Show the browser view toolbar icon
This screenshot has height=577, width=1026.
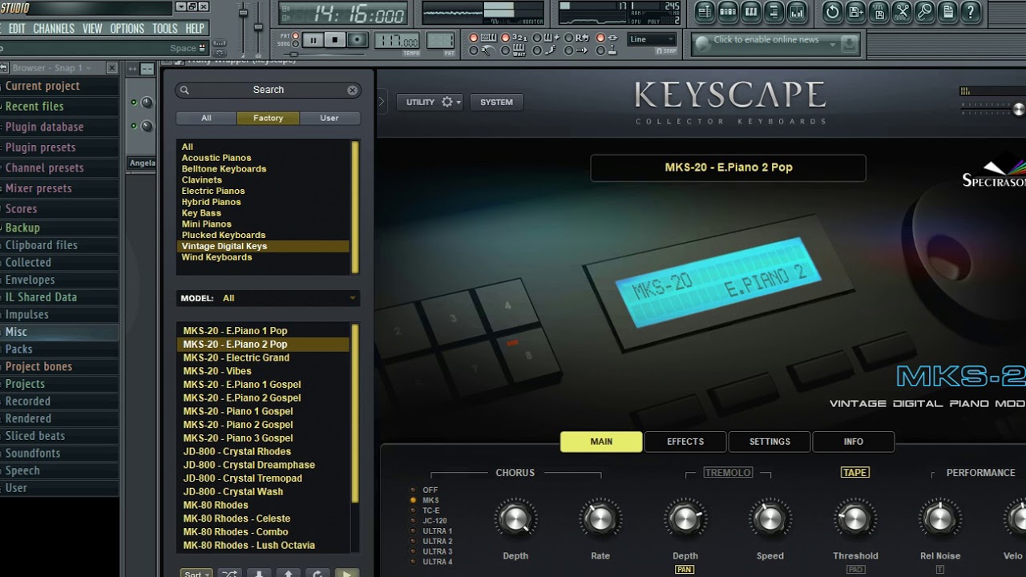tap(774, 11)
